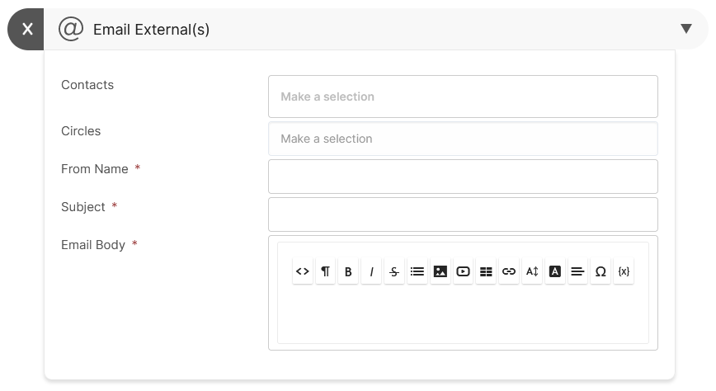Insert an image into email body
Image resolution: width=716 pixels, height=391 pixels.
[440, 271]
